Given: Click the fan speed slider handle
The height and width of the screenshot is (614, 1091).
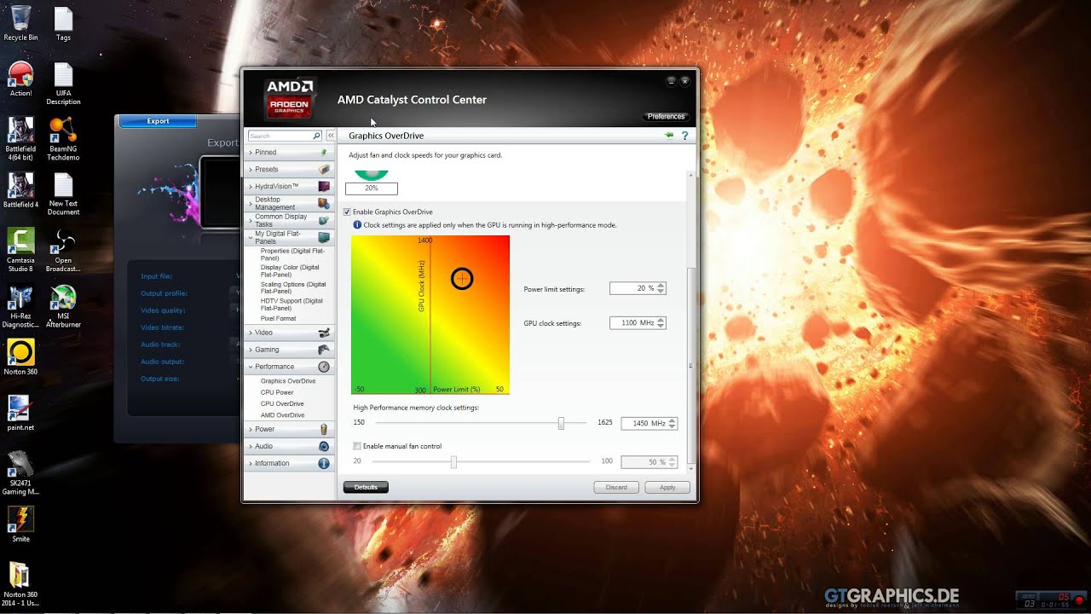Looking at the screenshot, I should 453,461.
